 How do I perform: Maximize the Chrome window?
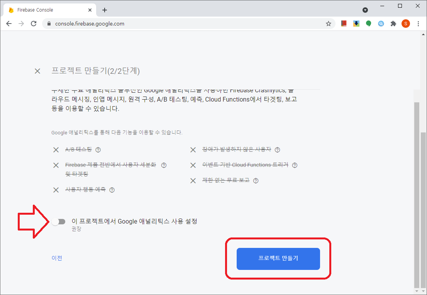click(x=400, y=6)
